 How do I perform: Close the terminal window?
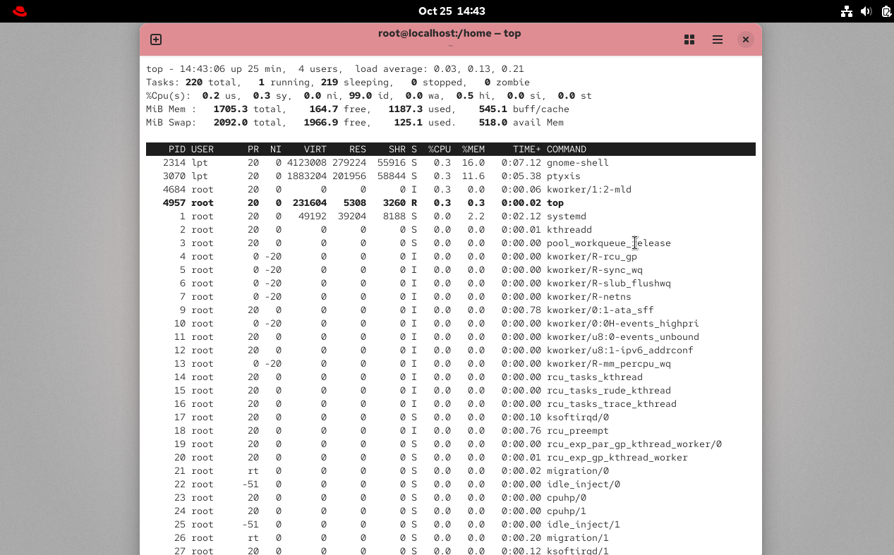745,39
